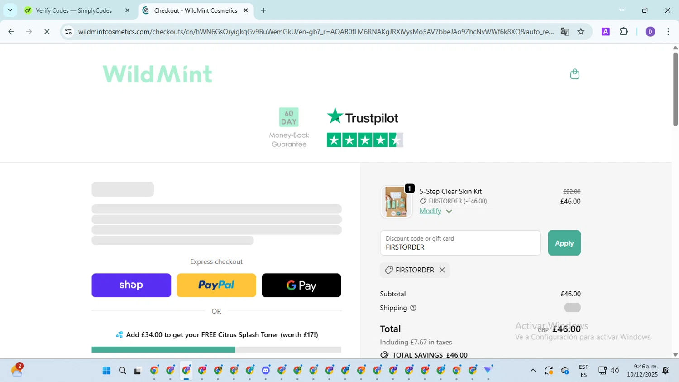Open the weather widget on taskbar
The image size is (679, 382).
coord(17,370)
